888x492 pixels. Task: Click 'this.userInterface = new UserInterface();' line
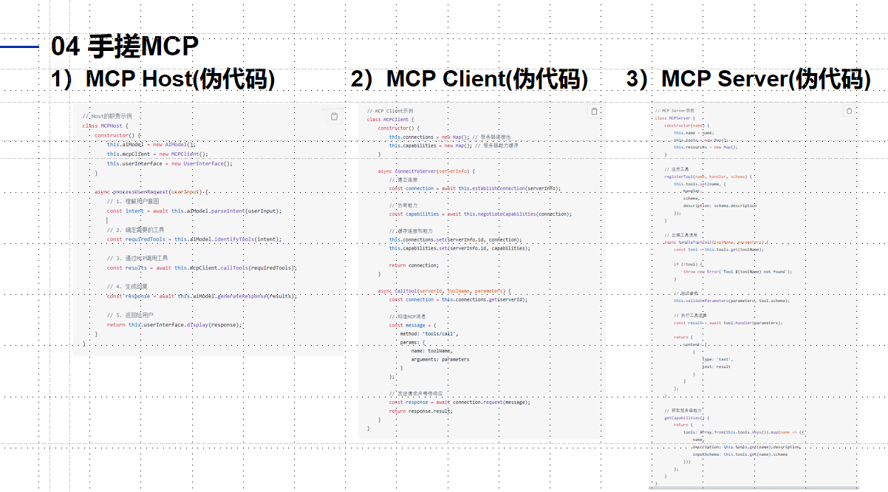pyautogui.click(x=169, y=164)
